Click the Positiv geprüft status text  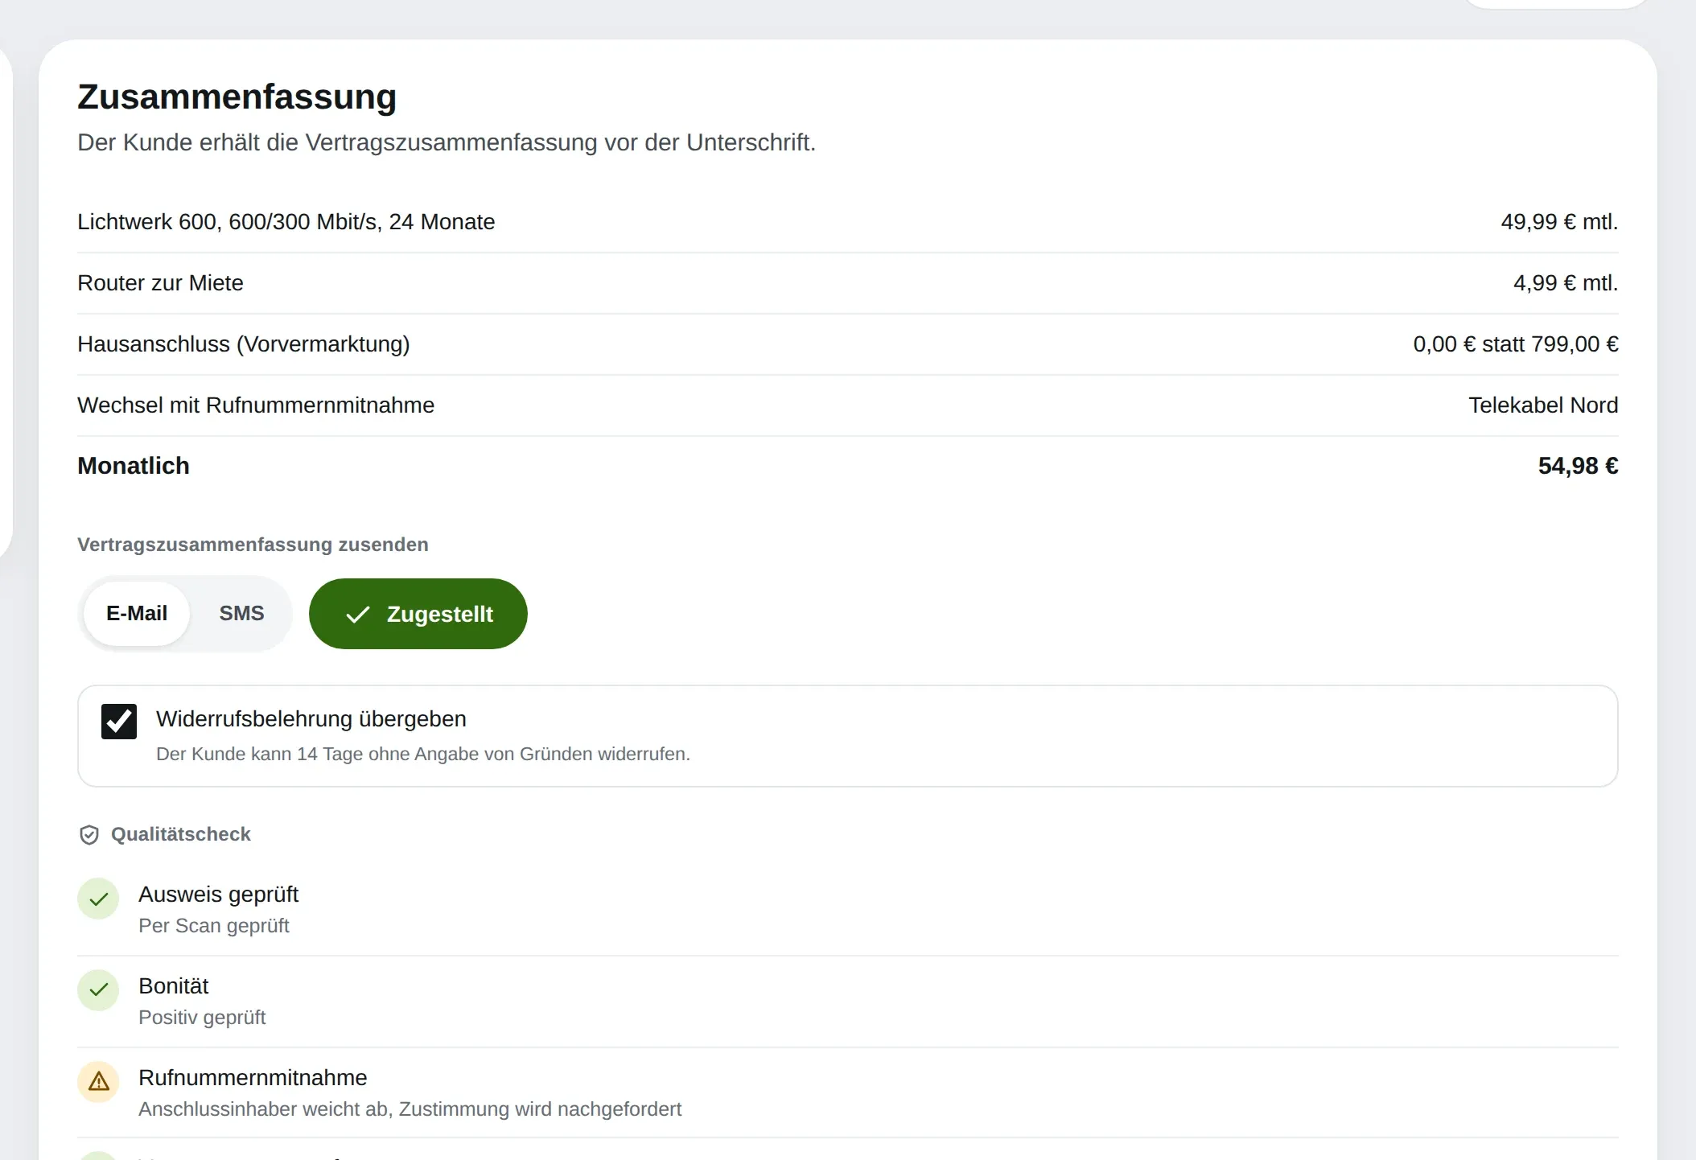click(202, 1018)
